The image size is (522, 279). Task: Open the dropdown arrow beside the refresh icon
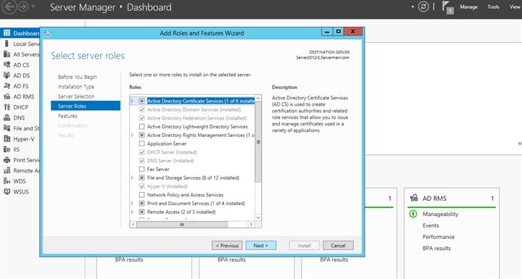(x=413, y=7)
